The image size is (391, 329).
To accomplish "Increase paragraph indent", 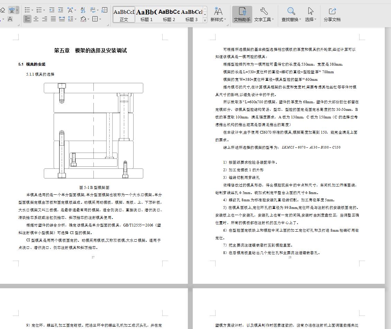I will point(60,10).
